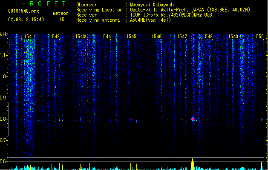Click the 1543 time marker

(80, 37)
